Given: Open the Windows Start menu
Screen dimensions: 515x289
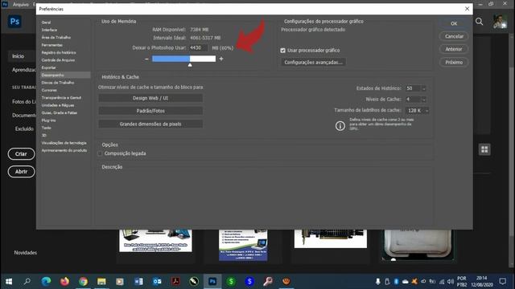Looking at the screenshot, I should click(9, 282).
